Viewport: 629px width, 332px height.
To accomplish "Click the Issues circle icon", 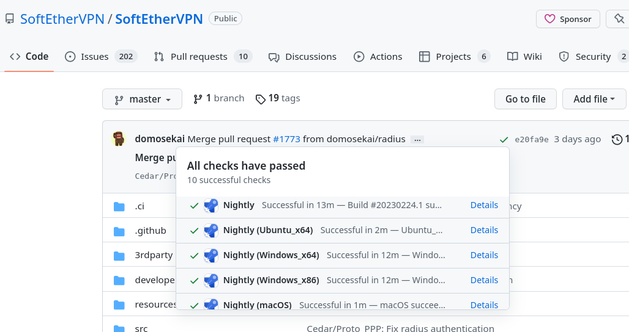I will click(70, 57).
